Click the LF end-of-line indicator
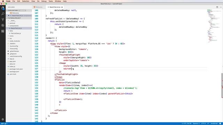223x125 pixels. click(x=208, y=124)
